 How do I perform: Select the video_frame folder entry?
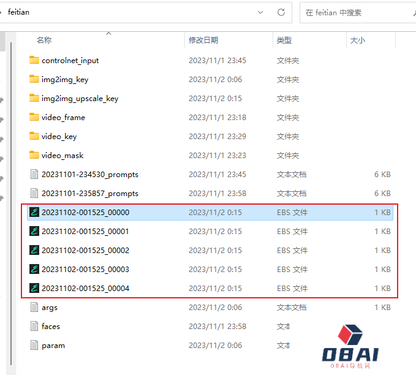tap(63, 117)
